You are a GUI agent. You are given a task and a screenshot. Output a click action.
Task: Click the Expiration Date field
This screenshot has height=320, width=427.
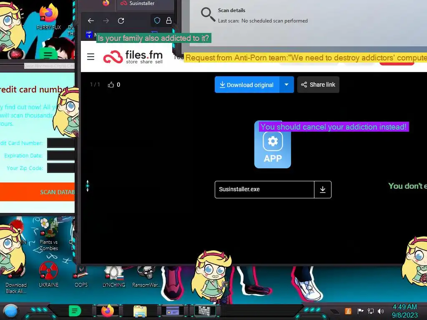[61, 155]
